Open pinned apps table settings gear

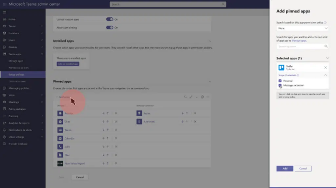point(202,97)
